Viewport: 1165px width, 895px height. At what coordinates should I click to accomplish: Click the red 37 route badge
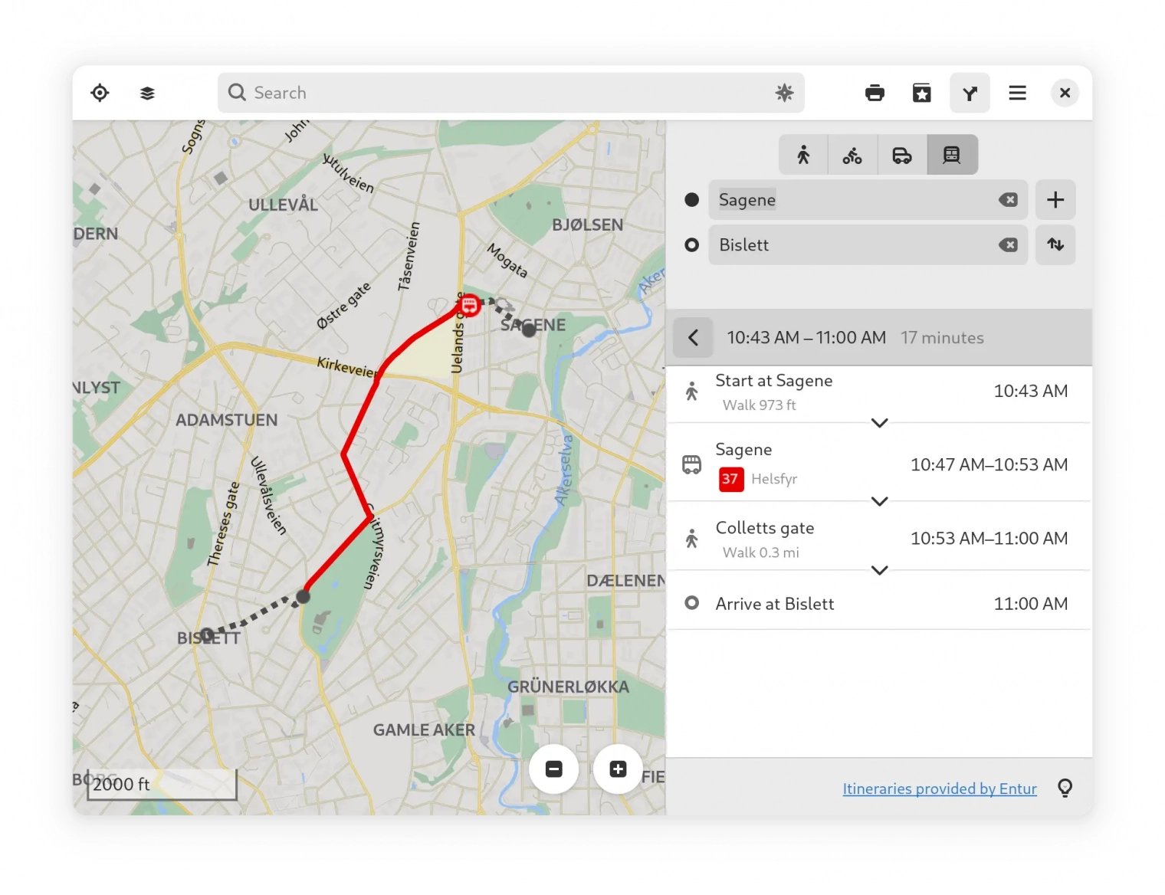[x=730, y=480]
